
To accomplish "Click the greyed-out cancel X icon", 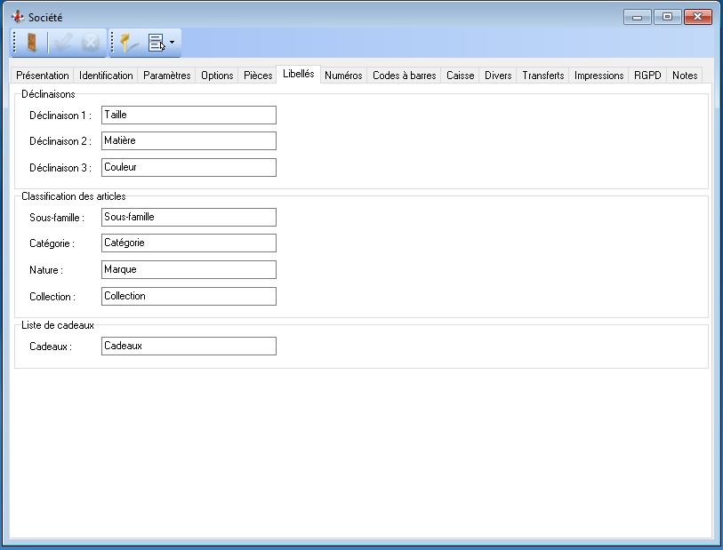I will 90,42.
